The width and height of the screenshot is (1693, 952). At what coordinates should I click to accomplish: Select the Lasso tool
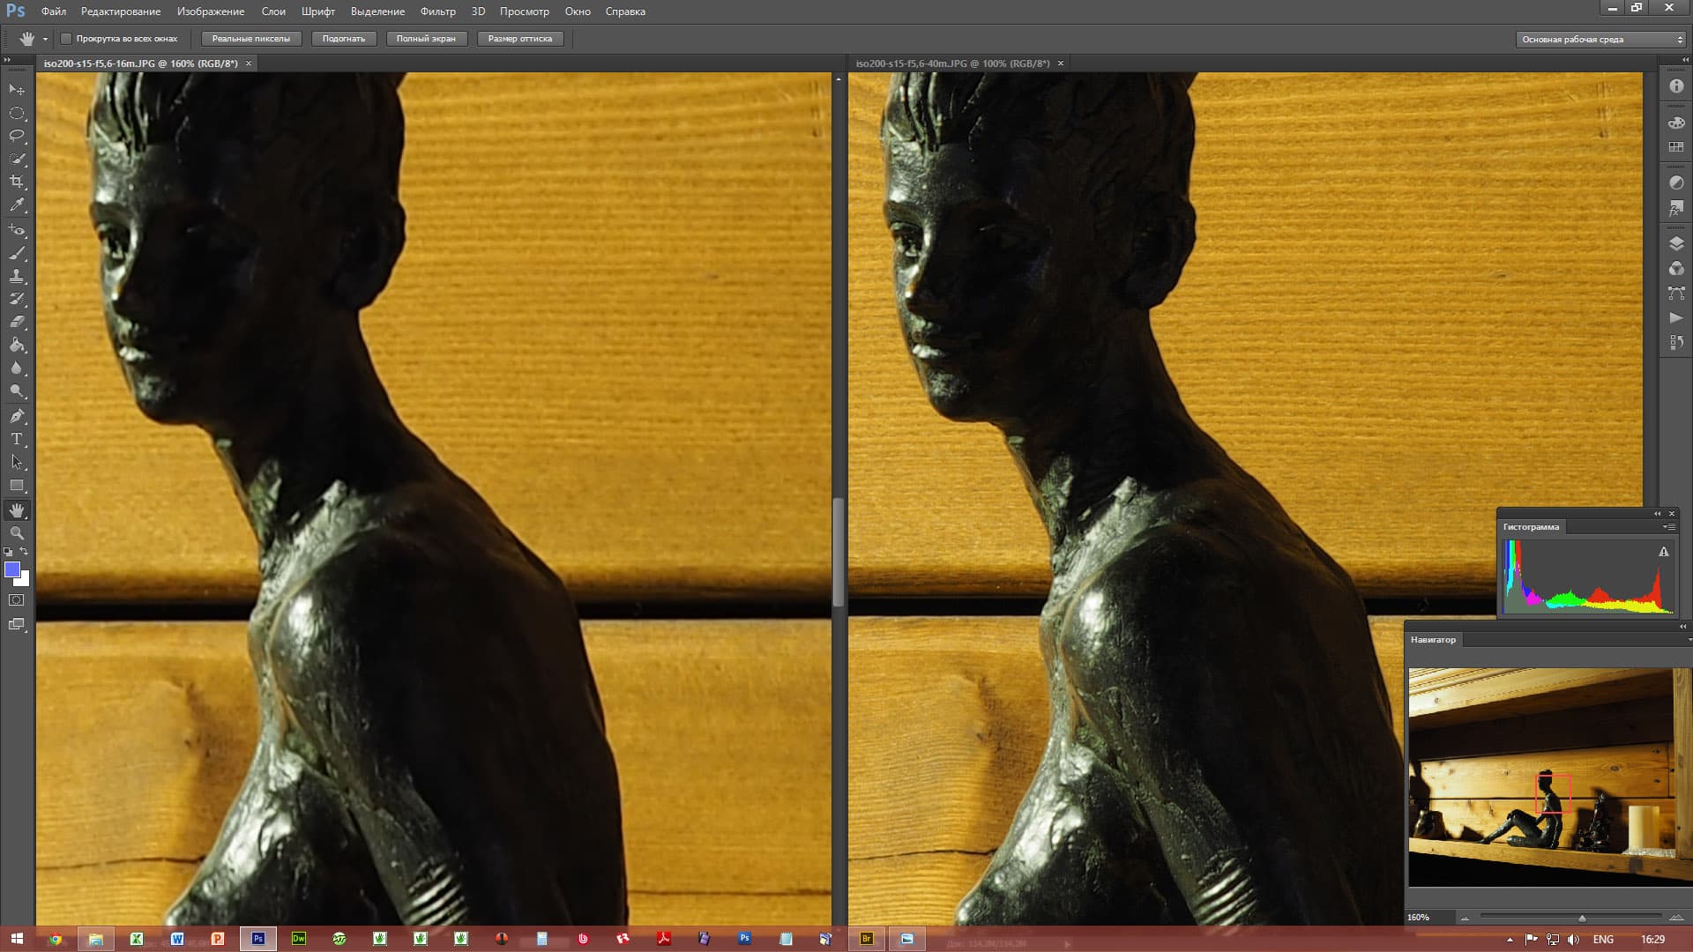coord(17,136)
